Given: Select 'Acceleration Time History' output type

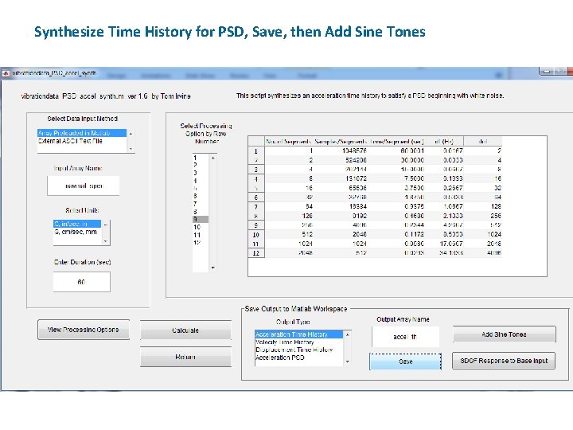Looking at the screenshot, I should 298,334.
